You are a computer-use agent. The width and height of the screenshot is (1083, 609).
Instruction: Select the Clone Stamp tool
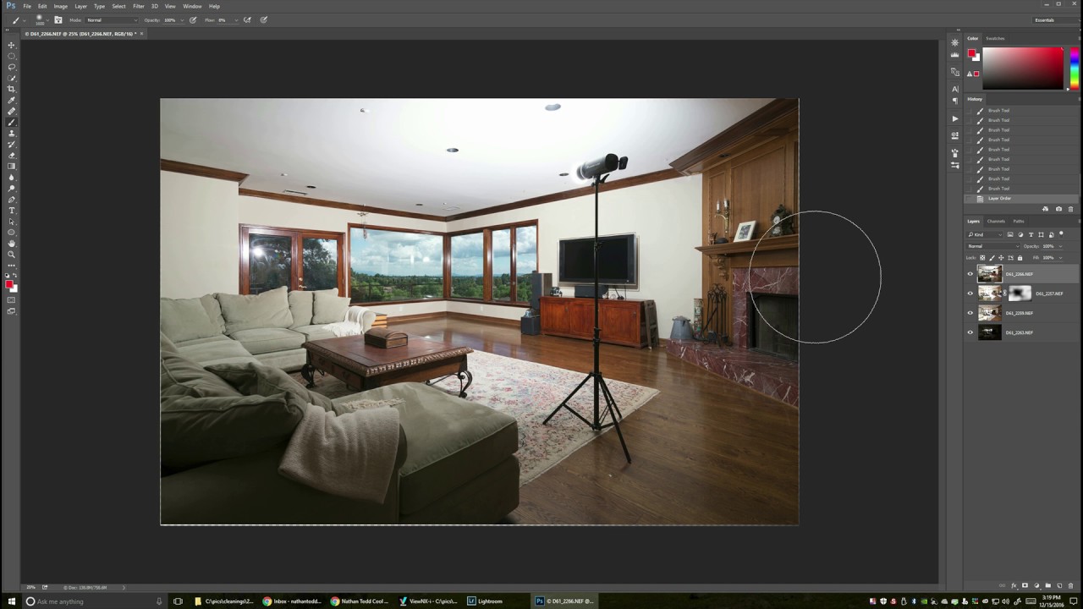tap(11, 133)
